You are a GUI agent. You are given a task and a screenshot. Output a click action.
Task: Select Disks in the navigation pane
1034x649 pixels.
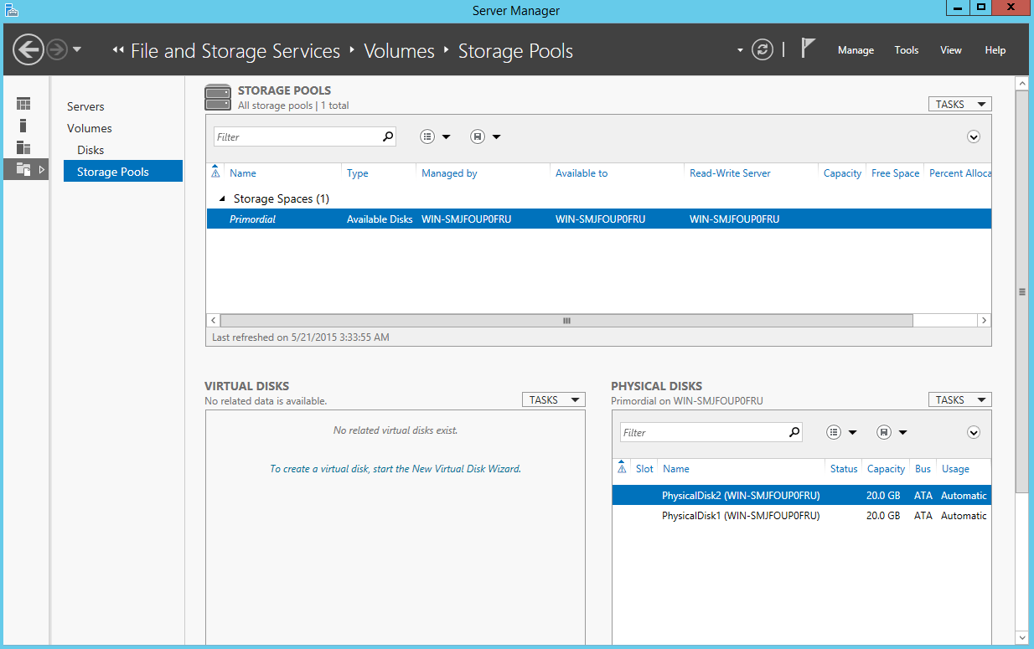[x=90, y=150]
